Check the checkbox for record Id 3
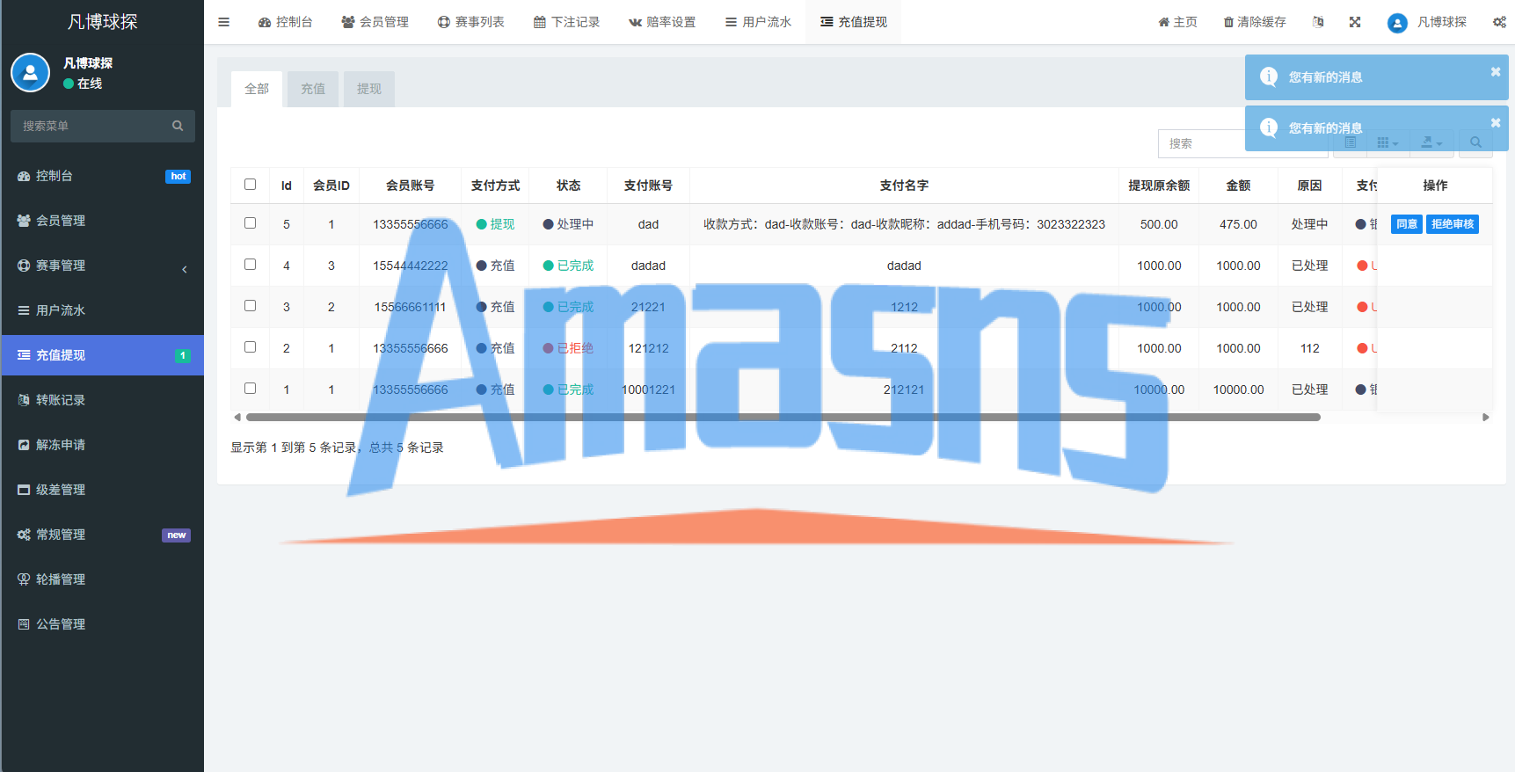Screen dimensions: 1515x772 250,306
